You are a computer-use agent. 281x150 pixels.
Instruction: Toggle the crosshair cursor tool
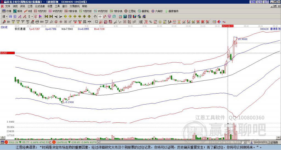(100, 16)
